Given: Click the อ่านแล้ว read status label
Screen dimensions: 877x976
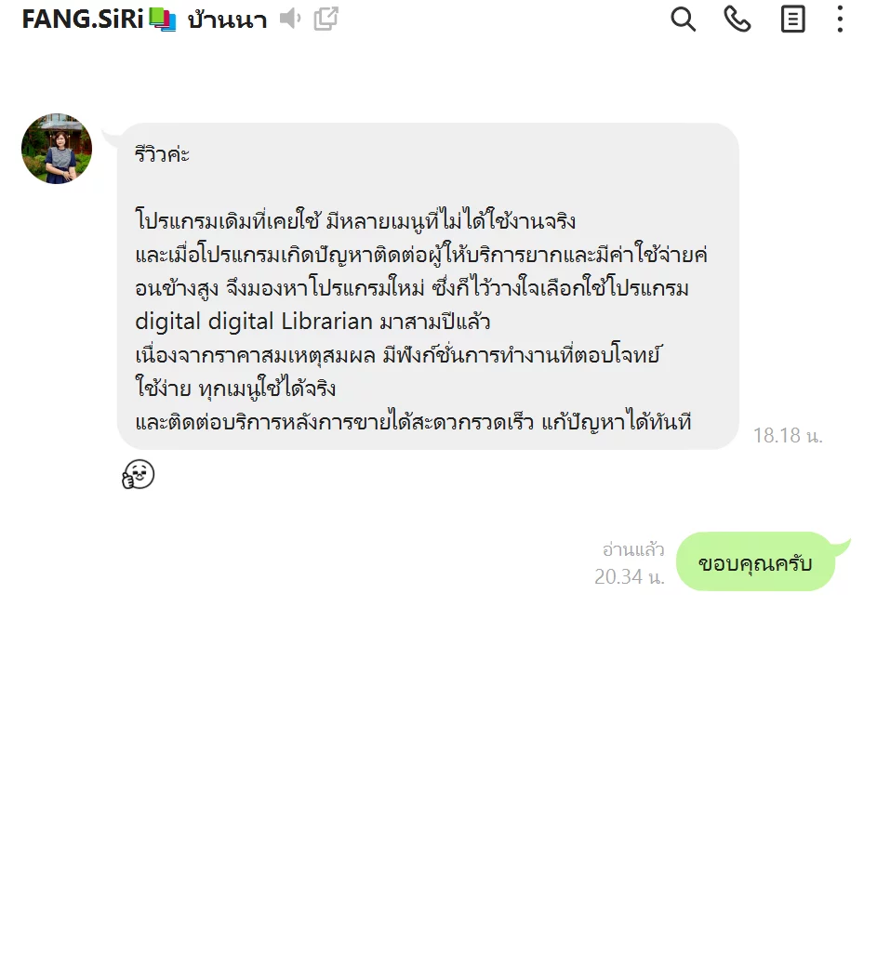Looking at the screenshot, I should pyautogui.click(x=632, y=549).
